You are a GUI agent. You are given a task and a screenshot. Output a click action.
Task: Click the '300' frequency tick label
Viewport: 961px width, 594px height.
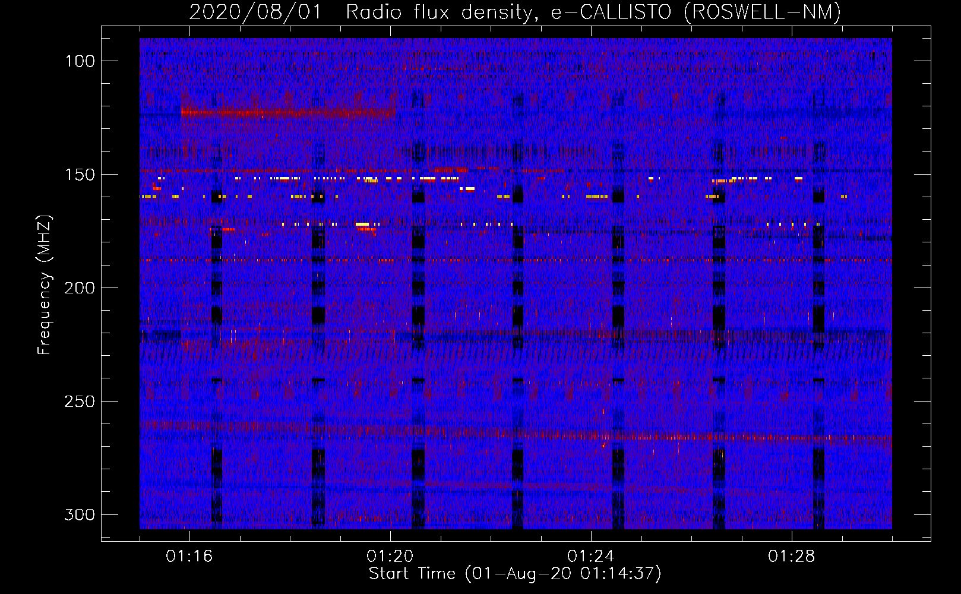[x=80, y=514]
